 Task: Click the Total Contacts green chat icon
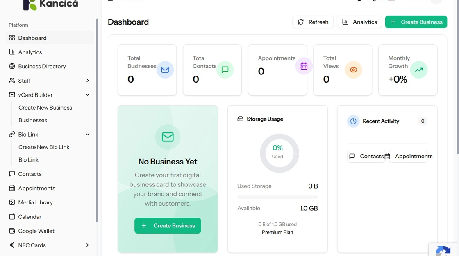pyautogui.click(x=225, y=70)
